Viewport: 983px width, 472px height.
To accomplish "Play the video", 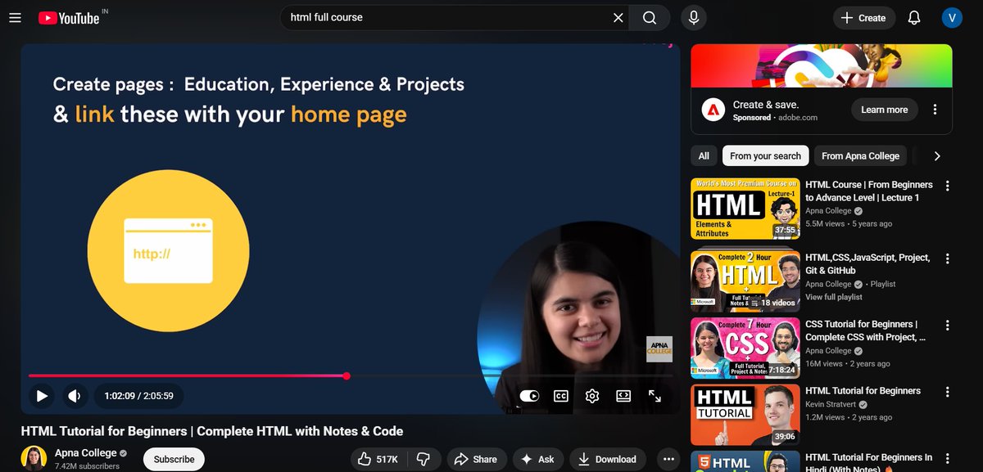I will point(41,396).
